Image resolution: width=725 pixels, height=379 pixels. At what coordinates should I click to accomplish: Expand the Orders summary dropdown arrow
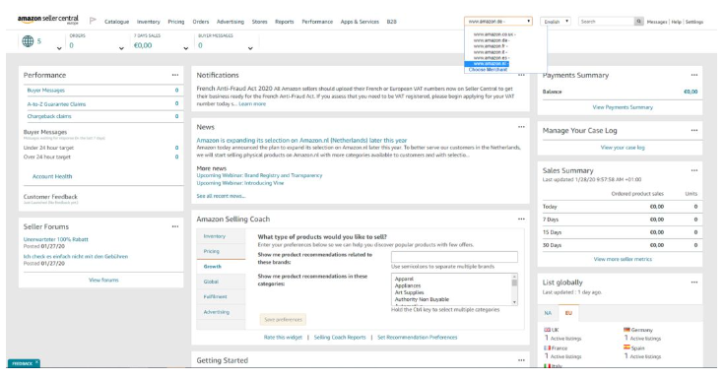point(121,48)
